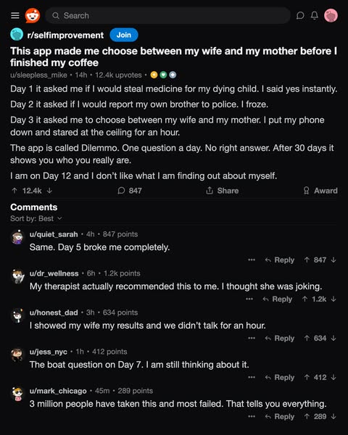The height and width of the screenshot is (435, 348).
Task: Expand the Sort by: Best dropdown
Action: pos(36,219)
